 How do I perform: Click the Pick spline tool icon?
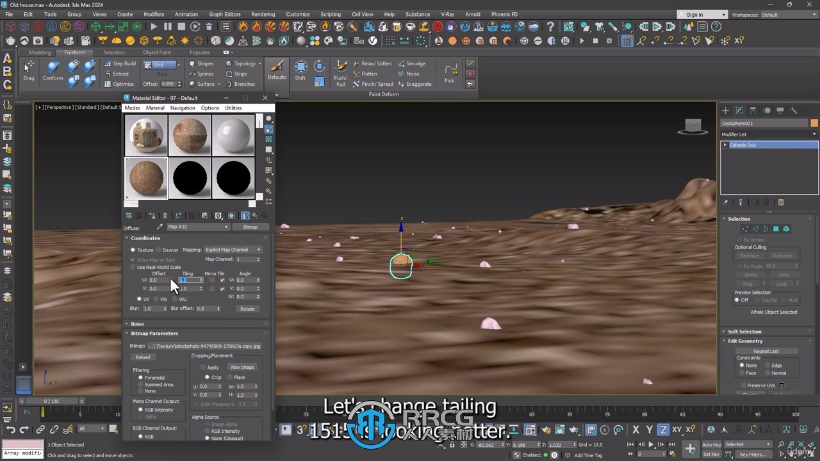pos(450,73)
